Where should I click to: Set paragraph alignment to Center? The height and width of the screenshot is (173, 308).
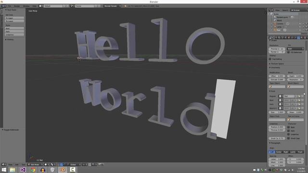tap(279, 152)
